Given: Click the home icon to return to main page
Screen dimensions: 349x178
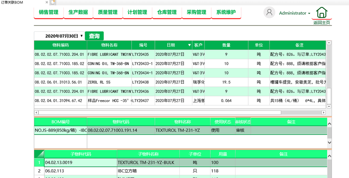Looking at the screenshot, I should (x=322, y=13).
